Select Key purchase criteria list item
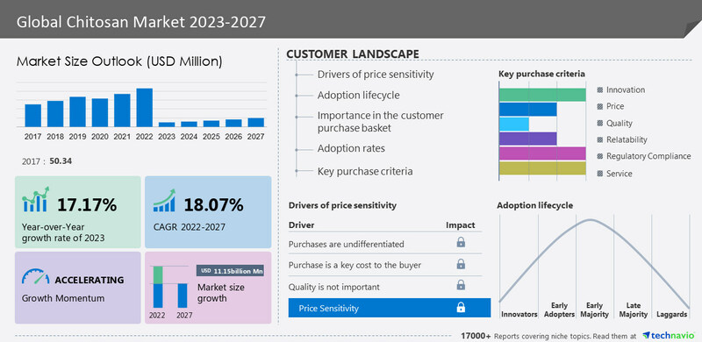Image resolution: width=702 pixels, height=342 pixels. 365,172
